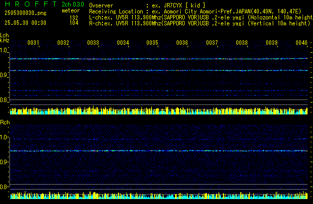Click the time marker 0037
The height and width of the screenshot is (204, 313).
pos(212,43)
